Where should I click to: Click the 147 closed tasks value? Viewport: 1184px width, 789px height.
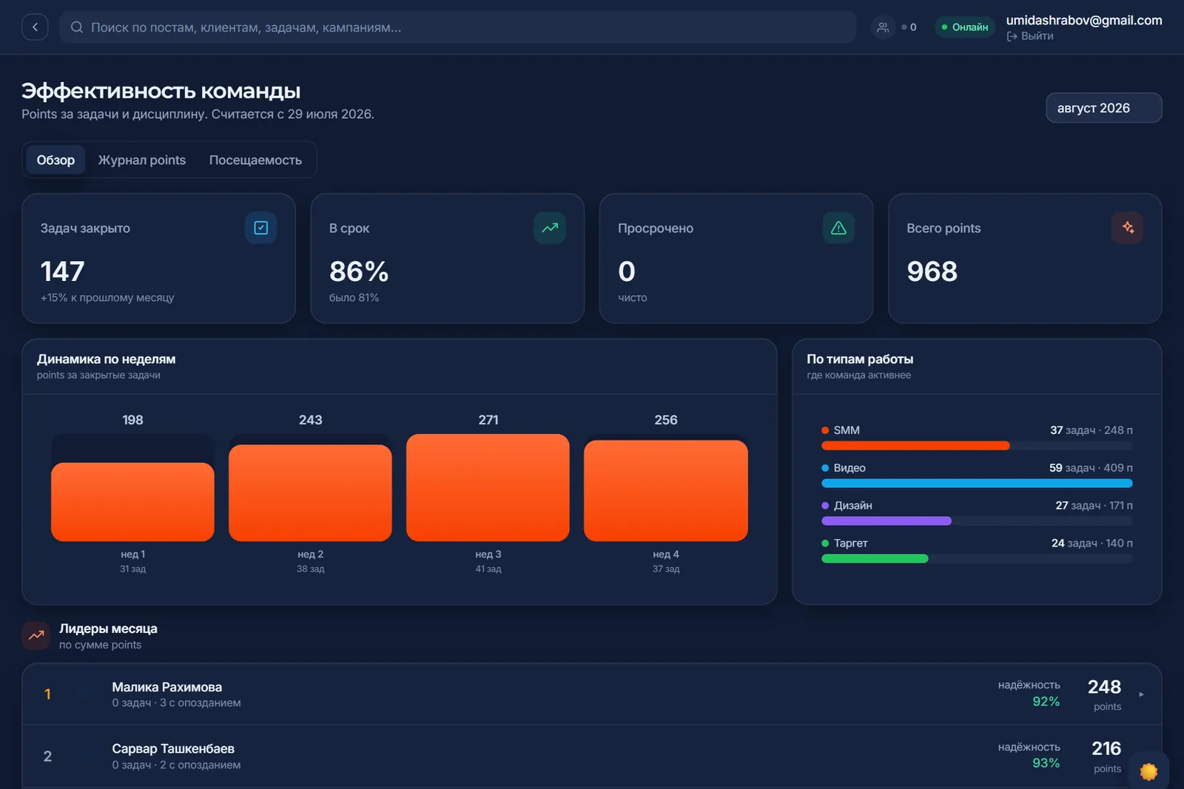[x=63, y=271]
